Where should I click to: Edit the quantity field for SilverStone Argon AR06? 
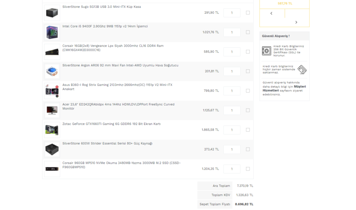[232, 71]
